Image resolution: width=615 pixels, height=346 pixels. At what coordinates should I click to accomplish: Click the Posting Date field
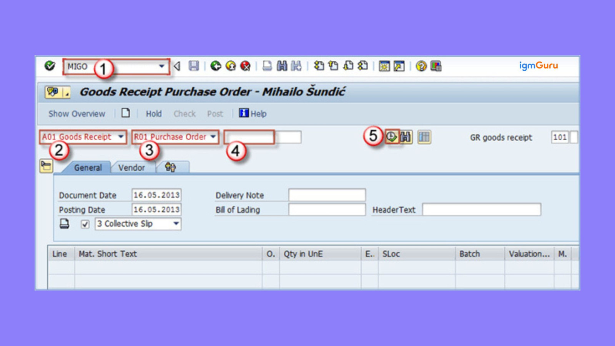(156, 210)
